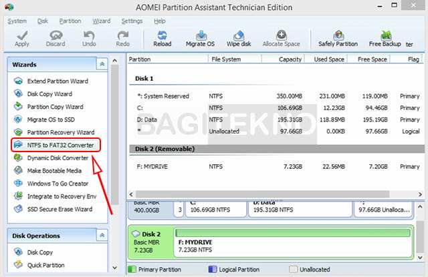Click the Logical Partition legend swatch
Screen dimensions: 428x277
(x=213, y=270)
